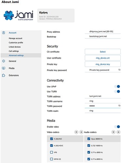
Task: Click the Account section person icon
Action: coord(4,33)
